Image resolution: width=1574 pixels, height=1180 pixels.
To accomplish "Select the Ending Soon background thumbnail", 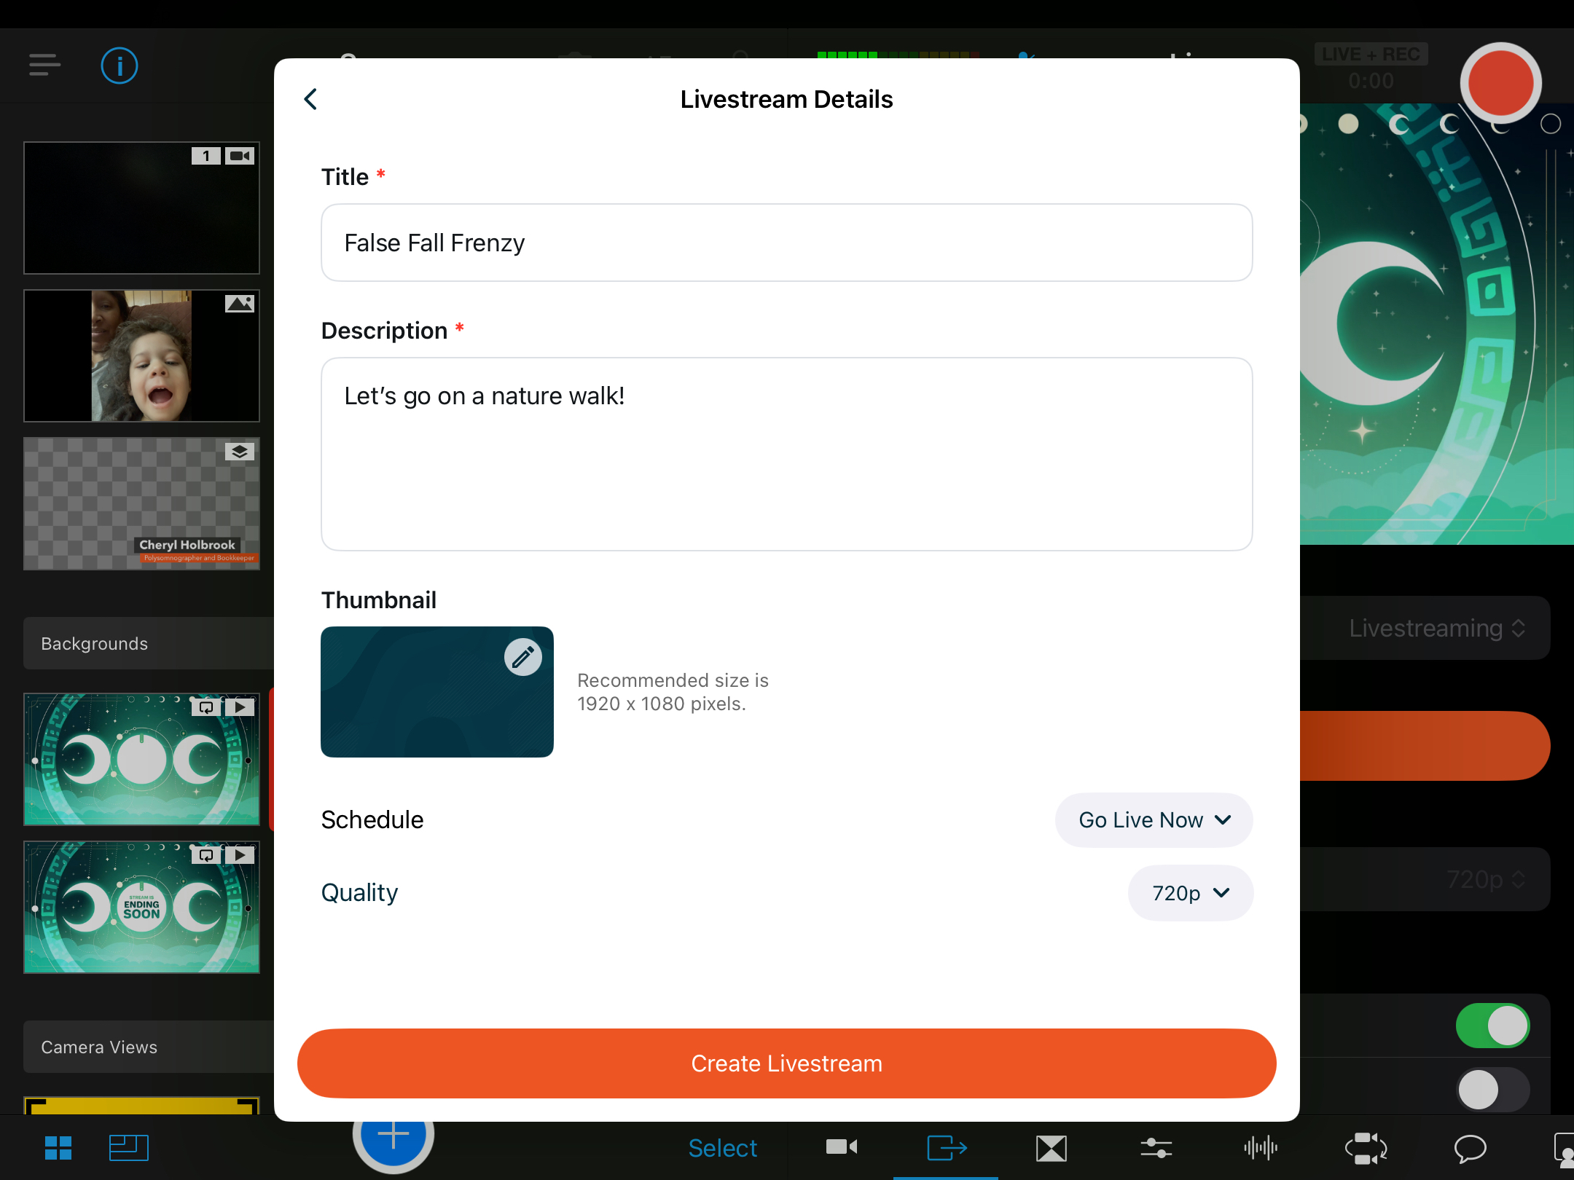I will [141, 908].
